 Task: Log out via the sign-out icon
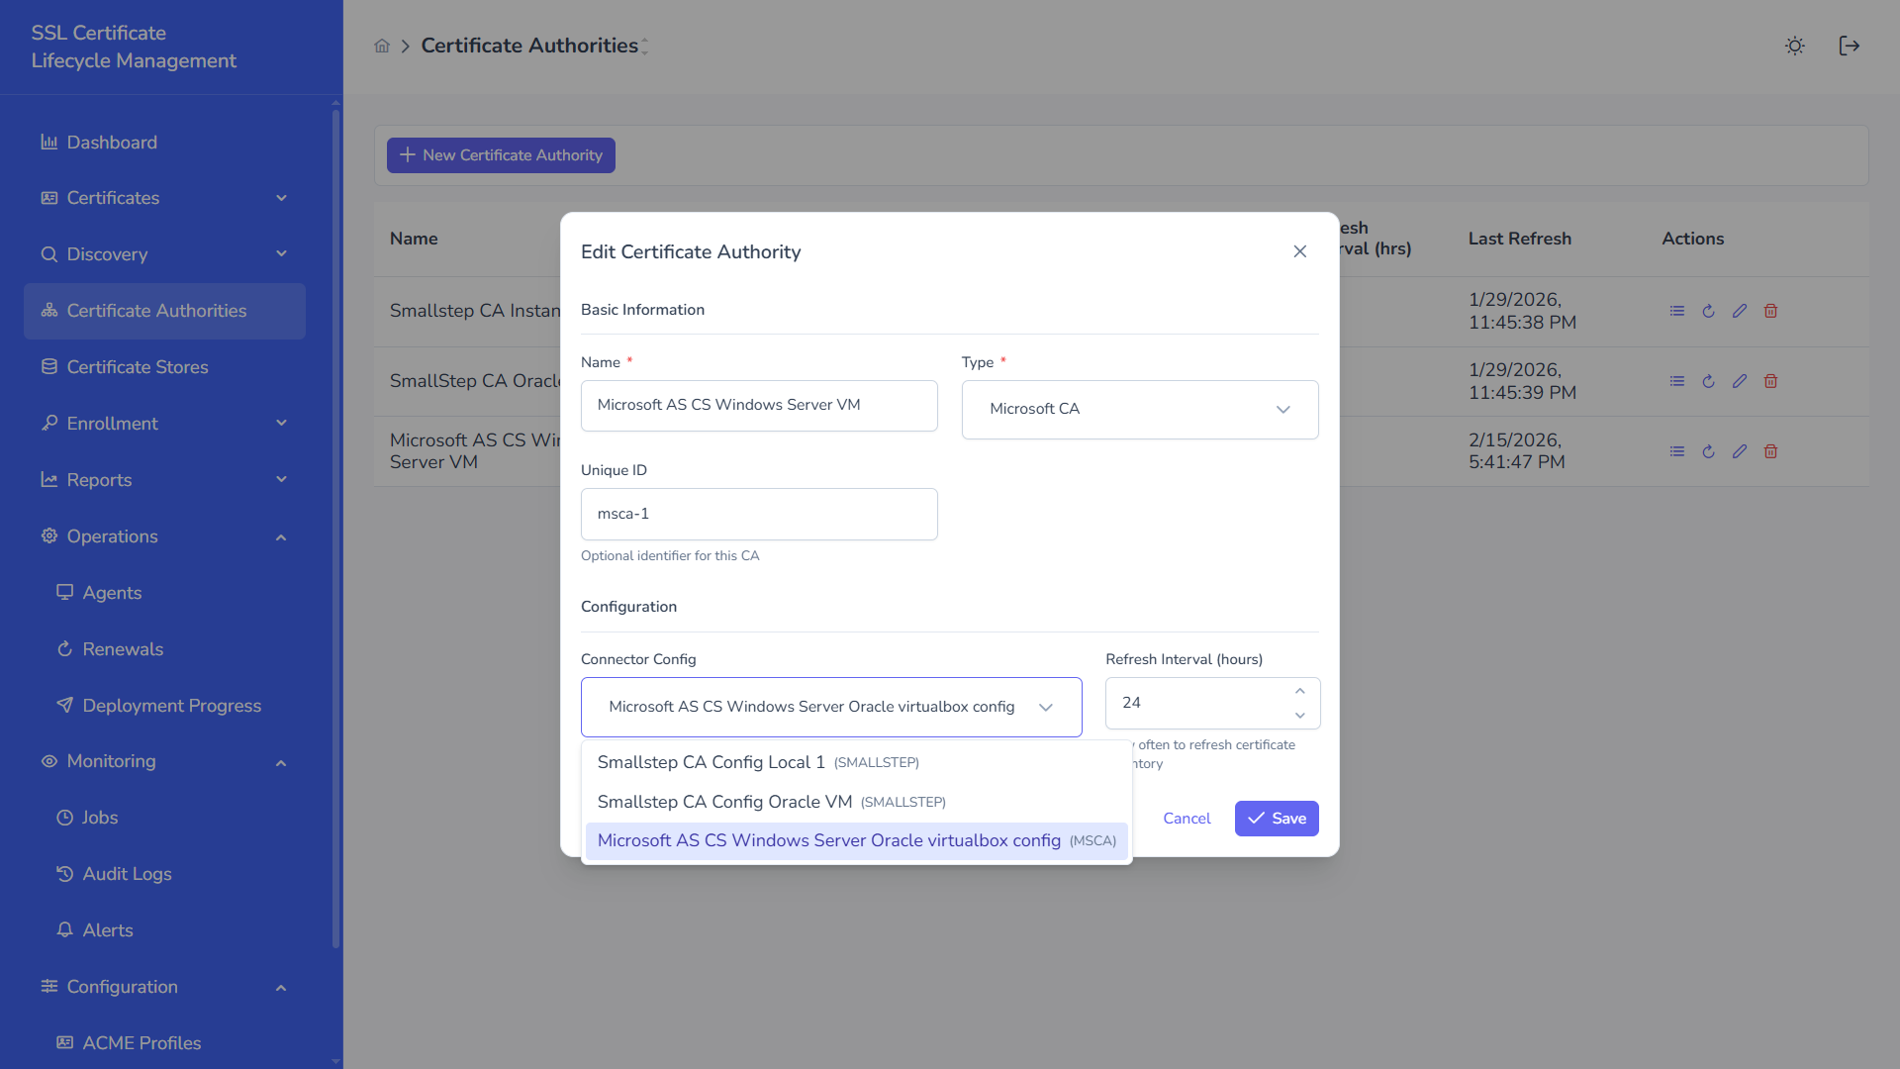(1849, 46)
